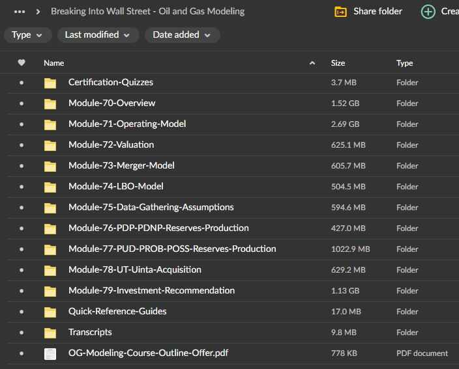The width and height of the screenshot is (459, 369).
Task: Toggle favourite dot for Transcripts row
Action: pos(22,333)
